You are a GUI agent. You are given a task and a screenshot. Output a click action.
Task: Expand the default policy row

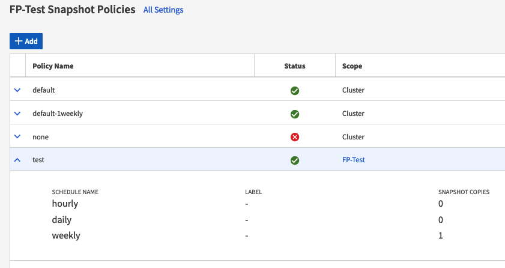tap(17, 90)
